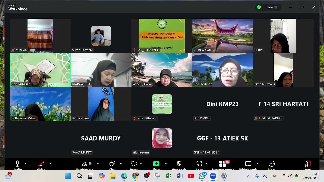Viewport: 324px width, 182px height.
Task: Expand the Chat options arrow
Action: [121, 164]
